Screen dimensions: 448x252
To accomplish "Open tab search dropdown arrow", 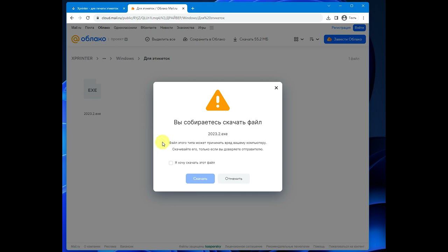I will (x=329, y=6).
